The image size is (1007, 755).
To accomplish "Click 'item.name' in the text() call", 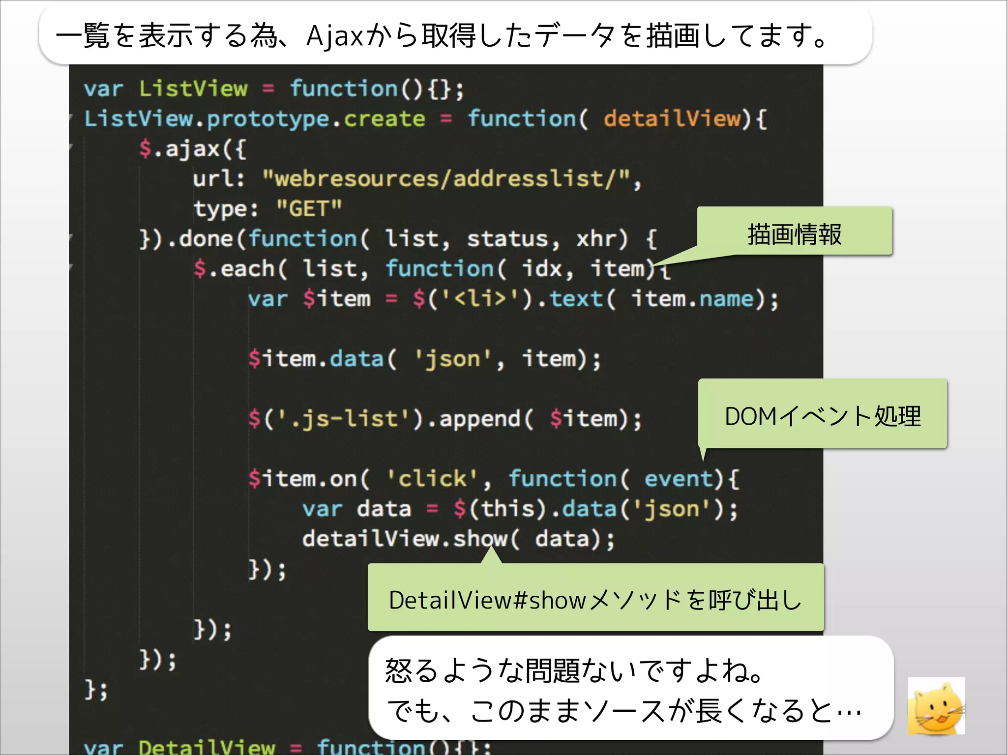I will [x=692, y=299].
